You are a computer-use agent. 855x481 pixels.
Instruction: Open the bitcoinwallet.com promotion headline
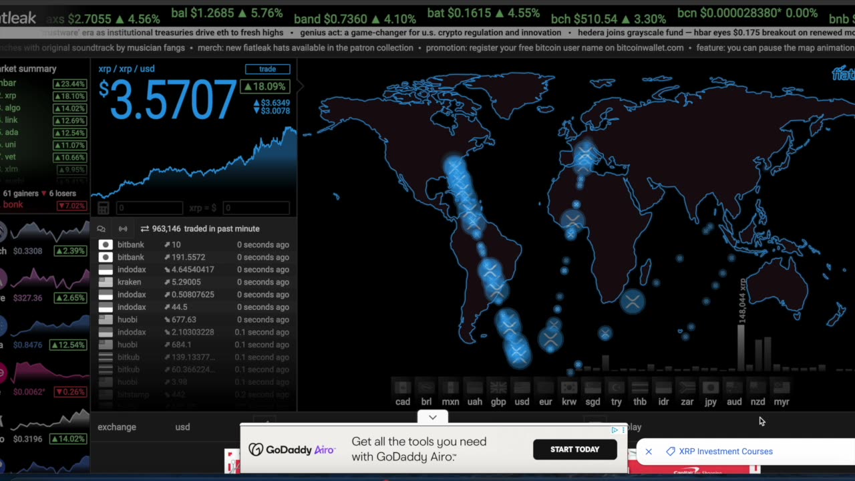pyautogui.click(x=554, y=48)
